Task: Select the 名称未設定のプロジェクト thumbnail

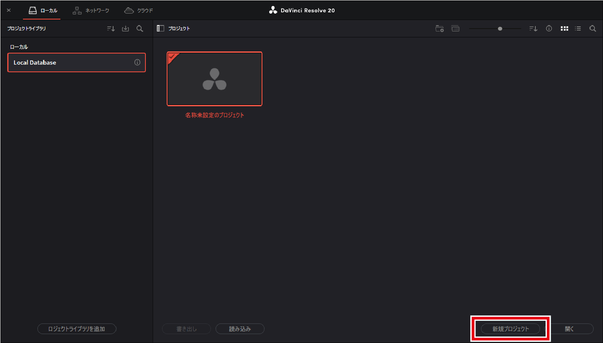Action: [214, 79]
